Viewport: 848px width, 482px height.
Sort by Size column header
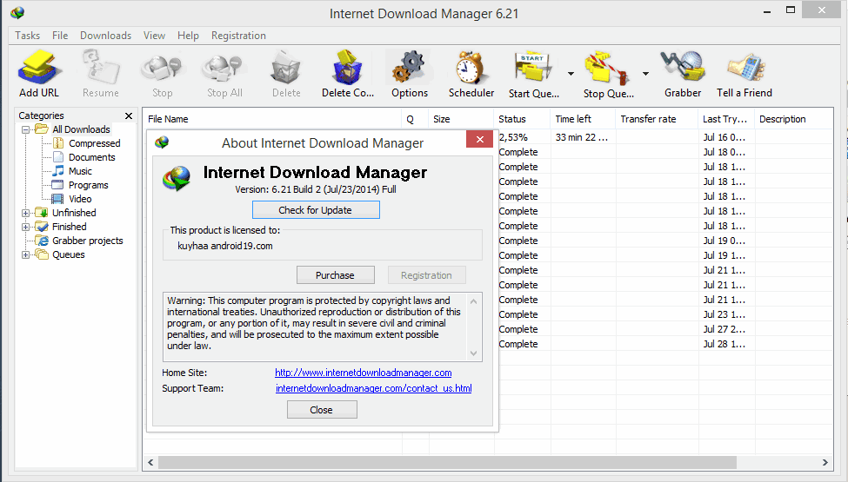[x=461, y=119]
